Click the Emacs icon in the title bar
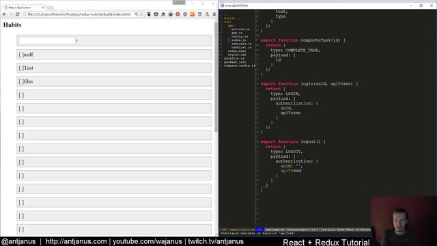The height and width of the screenshot is (246, 437). [x=222, y=5]
